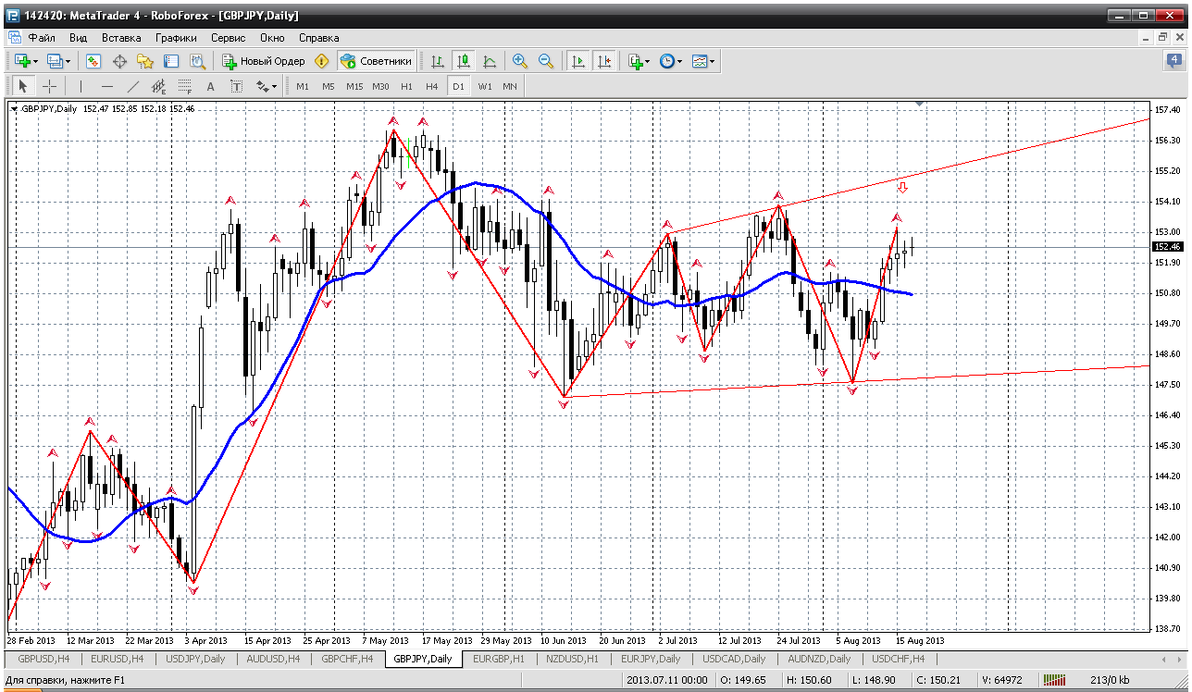
Task: Switch to the EURGBP,H1 chart tab
Action: point(498,659)
